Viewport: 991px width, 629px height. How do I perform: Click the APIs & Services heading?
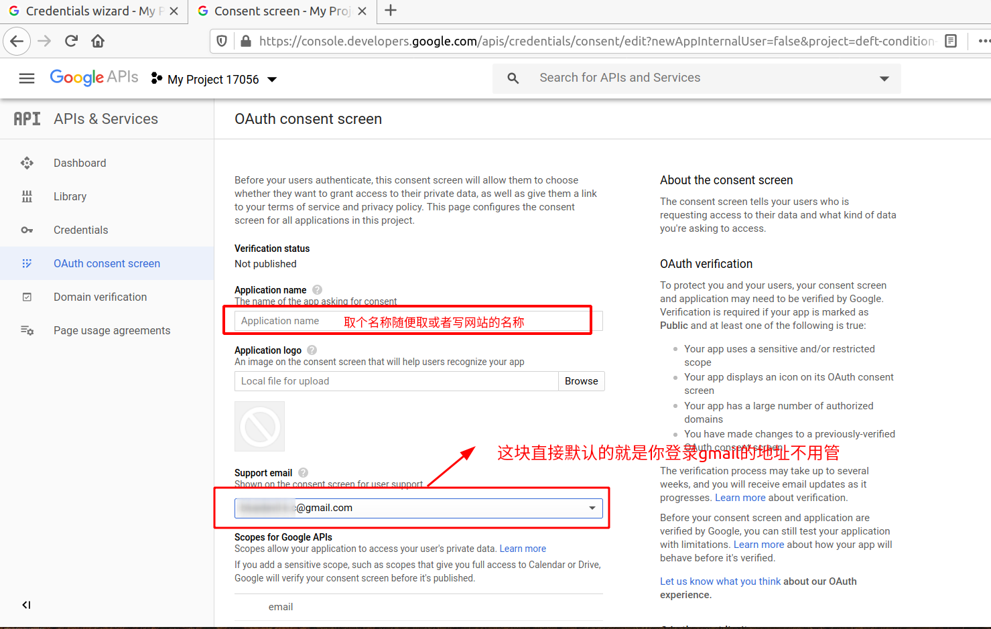tap(106, 119)
